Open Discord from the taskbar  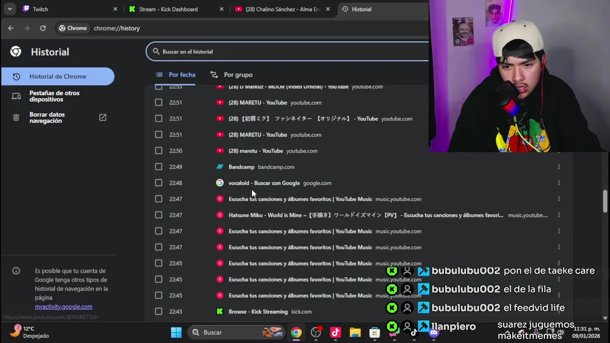click(434, 332)
